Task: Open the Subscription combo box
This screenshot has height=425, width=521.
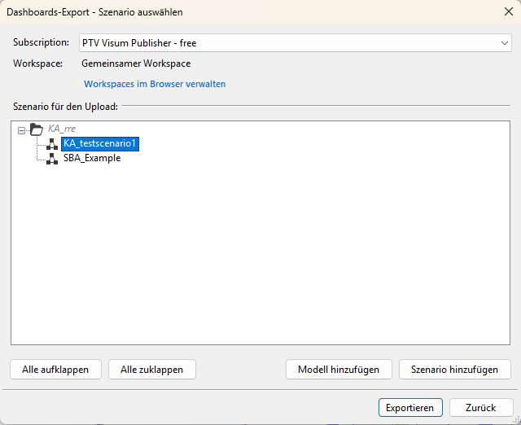Action: pyautogui.click(x=295, y=43)
